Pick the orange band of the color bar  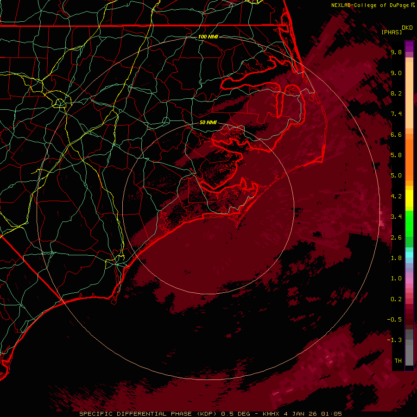[409, 160]
